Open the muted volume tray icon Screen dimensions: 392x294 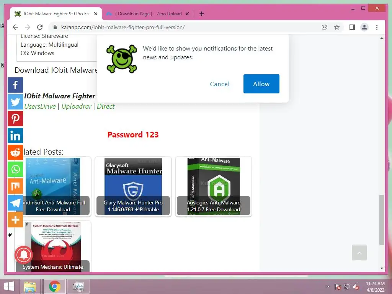[356, 287]
